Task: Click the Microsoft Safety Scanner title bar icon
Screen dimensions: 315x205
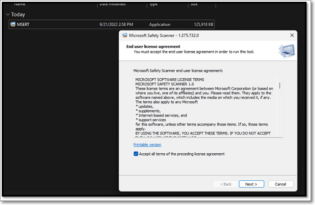Action: tap(125, 36)
